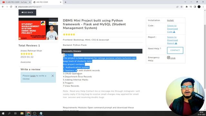Click the DBMS Mini Project title
The width and height of the screenshot is (206, 116).
click(94, 24)
